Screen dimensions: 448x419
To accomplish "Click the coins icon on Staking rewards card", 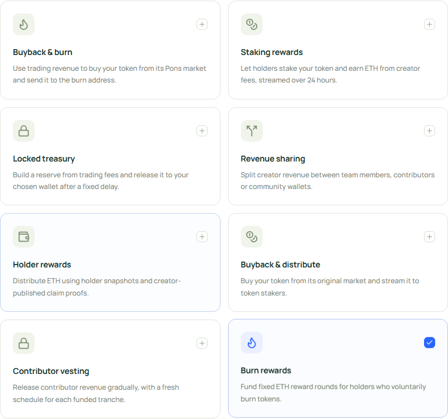I will click(251, 25).
